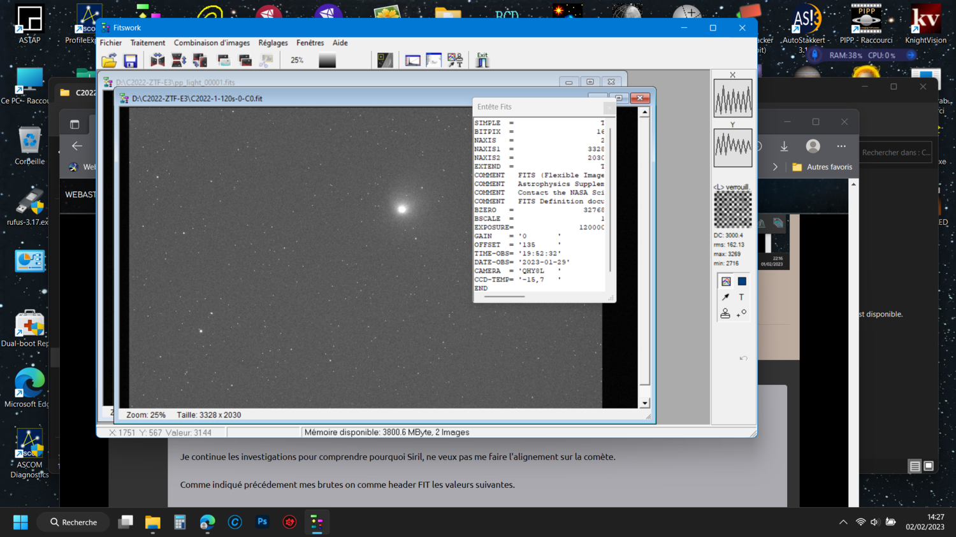Click the image window scroll up arrow
Image resolution: width=956 pixels, height=537 pixels.
tap(645, 112)
